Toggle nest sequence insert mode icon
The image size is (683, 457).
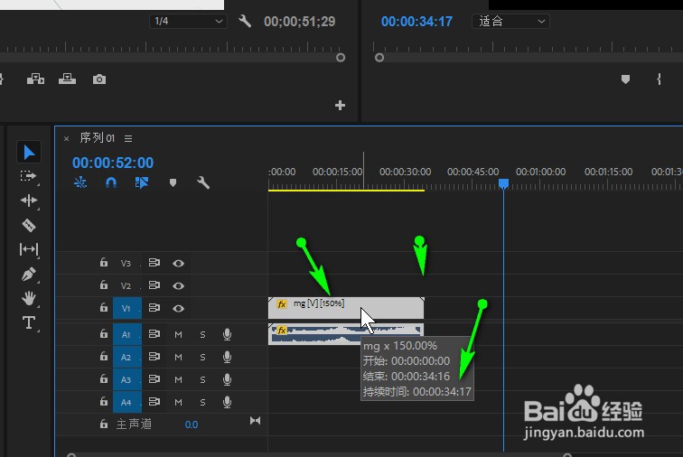[x=80, y=182]
